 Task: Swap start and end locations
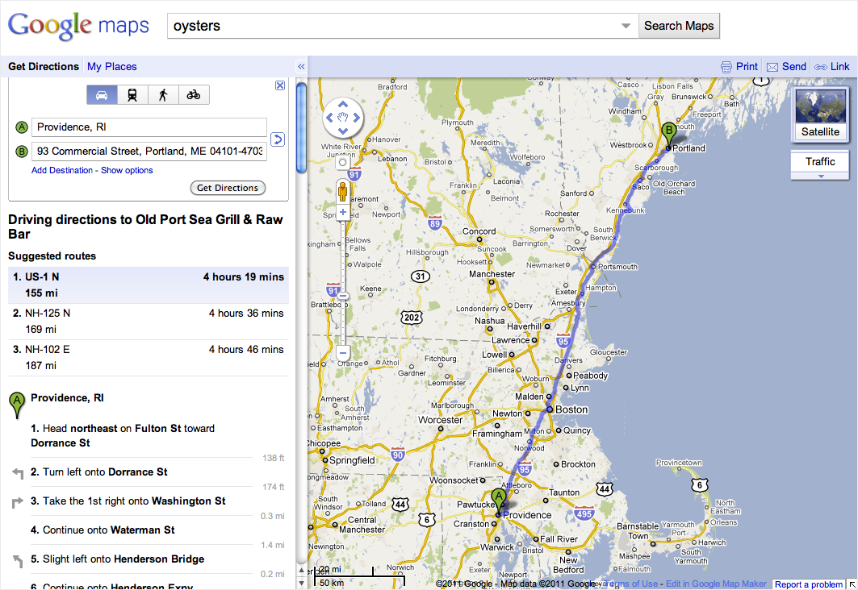(278, 139)
